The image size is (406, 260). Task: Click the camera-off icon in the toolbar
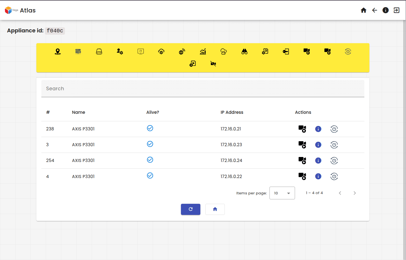tap(213, 64)
